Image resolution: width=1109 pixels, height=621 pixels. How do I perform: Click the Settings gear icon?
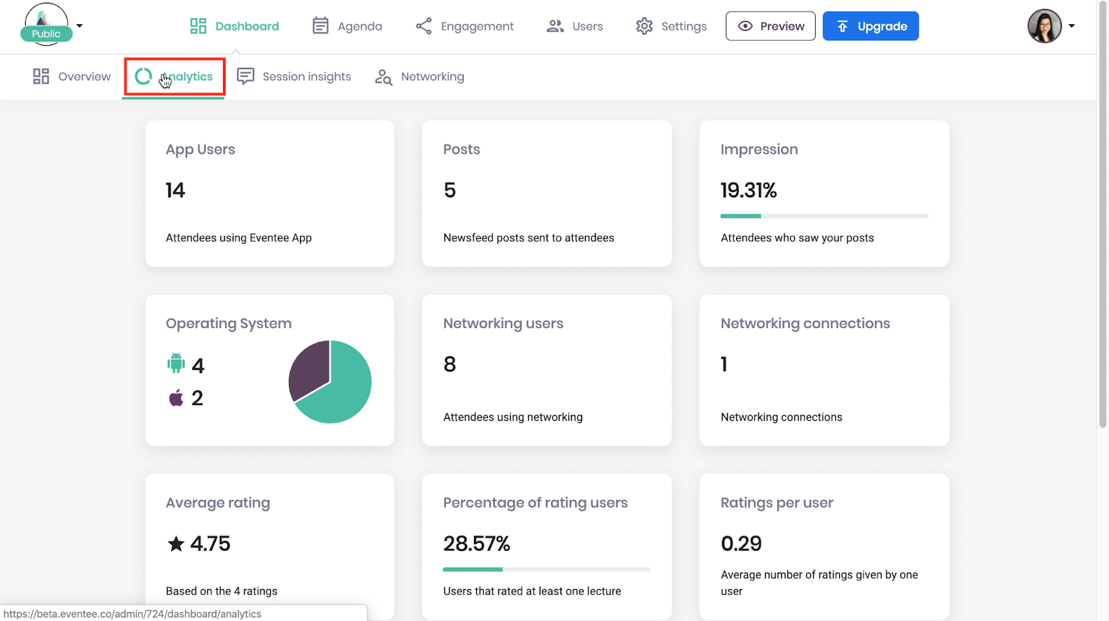[x=645, y=26]
